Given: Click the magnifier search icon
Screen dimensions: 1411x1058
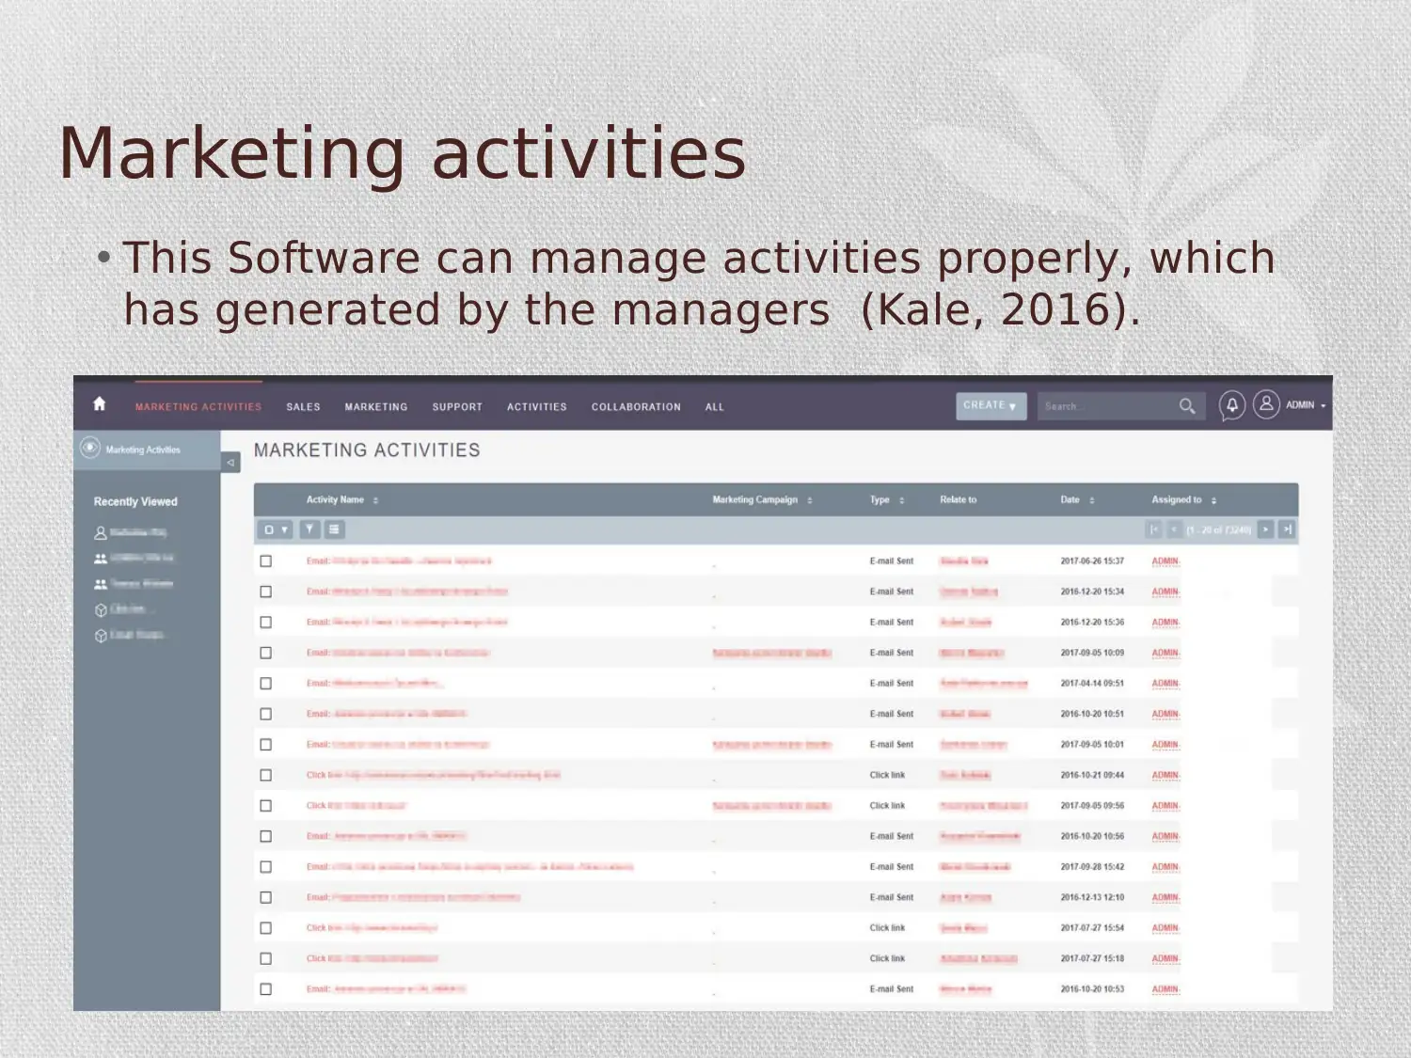Looking at the screenshot, I should pyautogui.click(x=1187, y=406).
